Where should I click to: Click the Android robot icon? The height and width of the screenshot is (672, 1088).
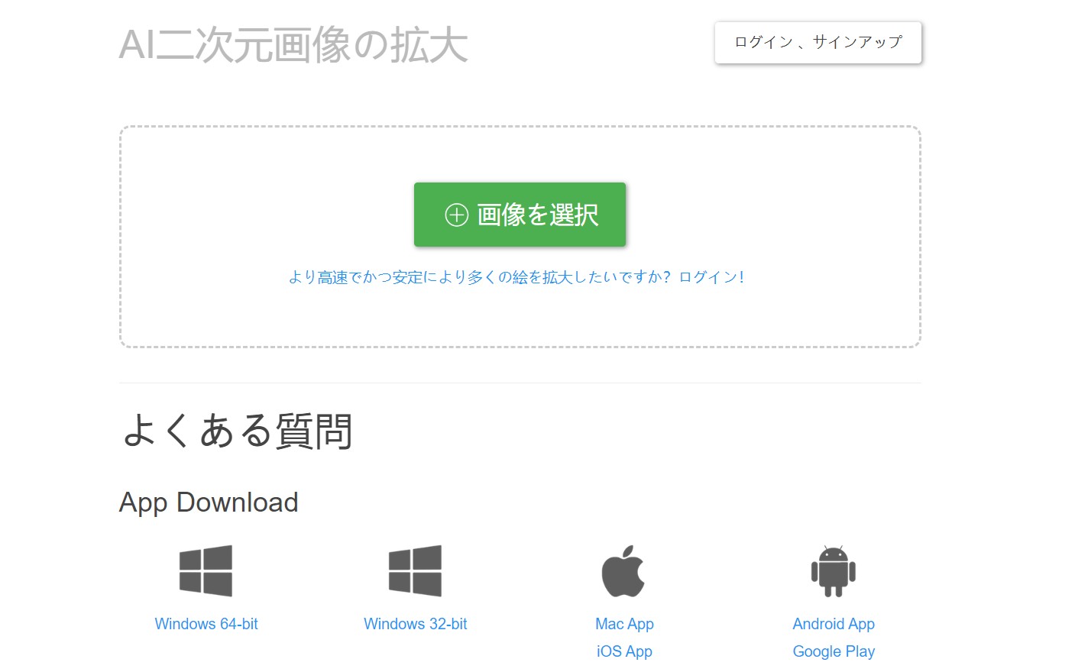[833, 571]
